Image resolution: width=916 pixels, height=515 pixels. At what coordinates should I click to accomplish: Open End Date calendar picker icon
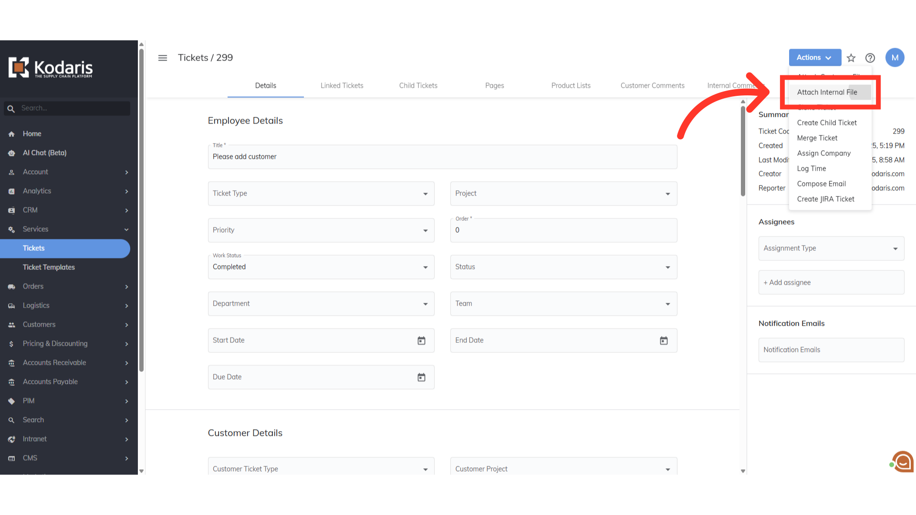[x=664, y=340]
